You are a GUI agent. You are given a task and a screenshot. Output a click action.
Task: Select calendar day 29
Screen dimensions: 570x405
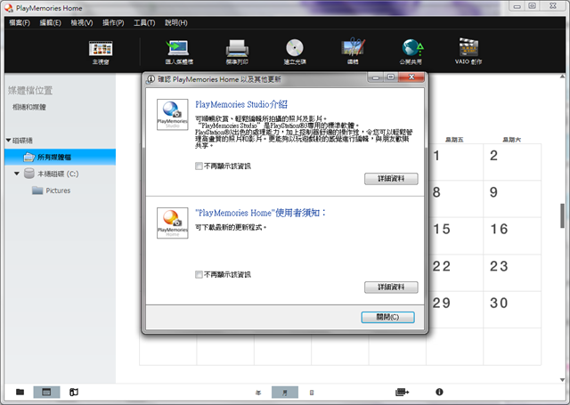[456, 310]
